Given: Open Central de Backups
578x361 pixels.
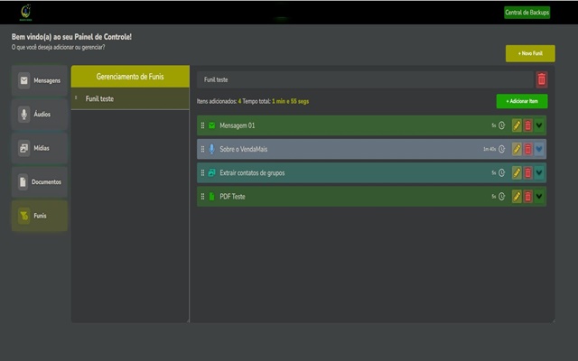Looking at the screenshot, I should pos(527,12).
